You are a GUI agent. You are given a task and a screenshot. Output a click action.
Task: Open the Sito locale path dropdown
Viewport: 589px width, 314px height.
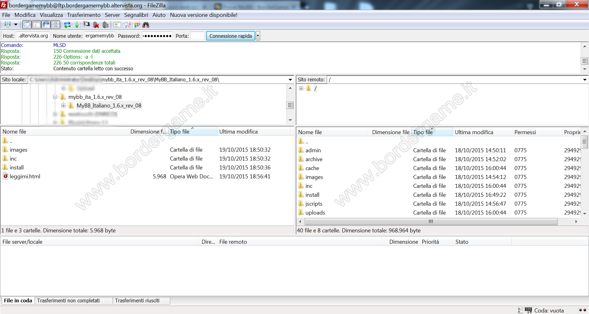pos(290,80)
